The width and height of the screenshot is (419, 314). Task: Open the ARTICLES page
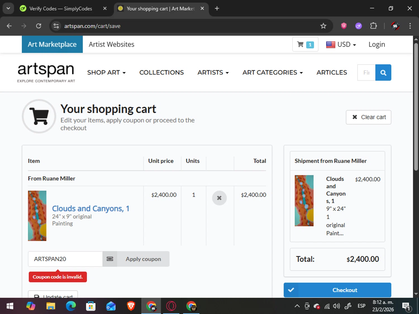tap(332, 73)
